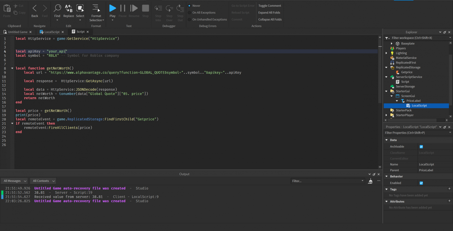Switch to the Untitled Game tab

point(18,32)
